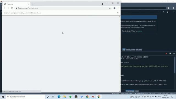This screenshot has width=176, height=99.
Task: Stop the kernel with the red console button
Action: [166, 53]
